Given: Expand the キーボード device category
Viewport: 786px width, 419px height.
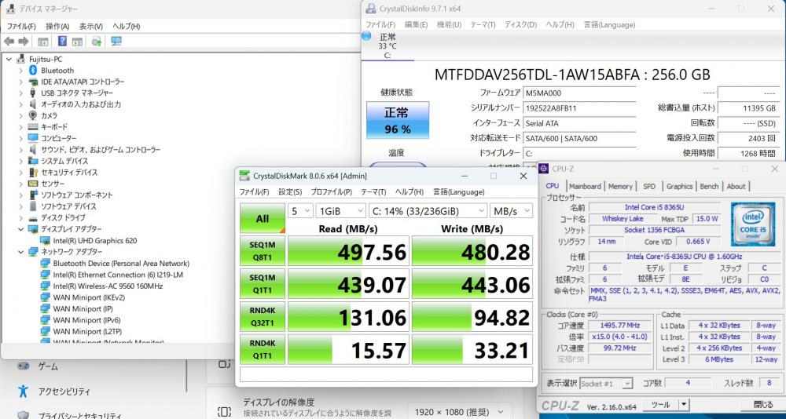Looking at the screenshot, I should click(x=21, y=127).
